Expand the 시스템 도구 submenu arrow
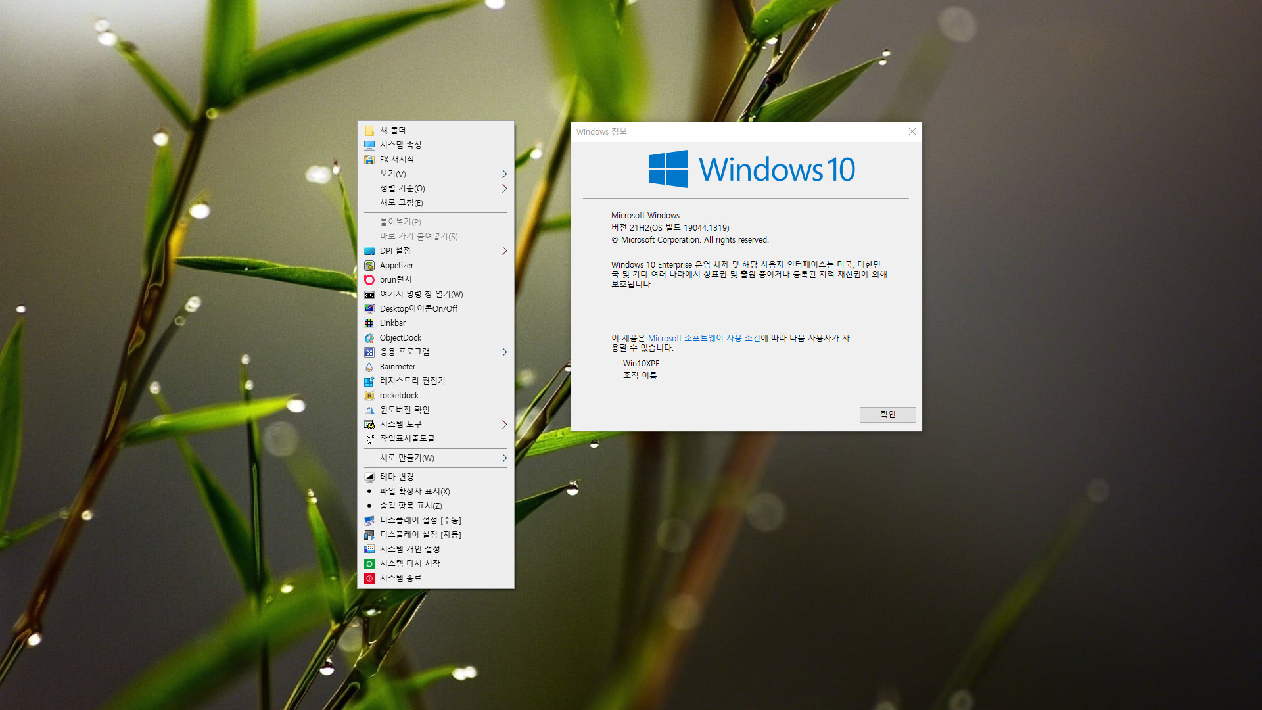 click(504, 425)
